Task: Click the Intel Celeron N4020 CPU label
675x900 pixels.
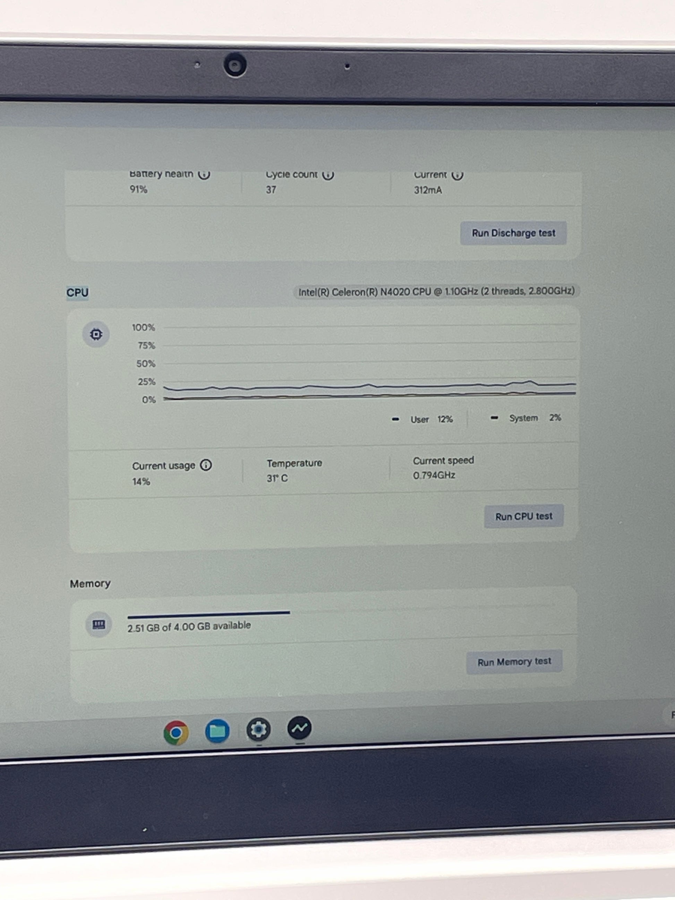Action: (436, 292)
